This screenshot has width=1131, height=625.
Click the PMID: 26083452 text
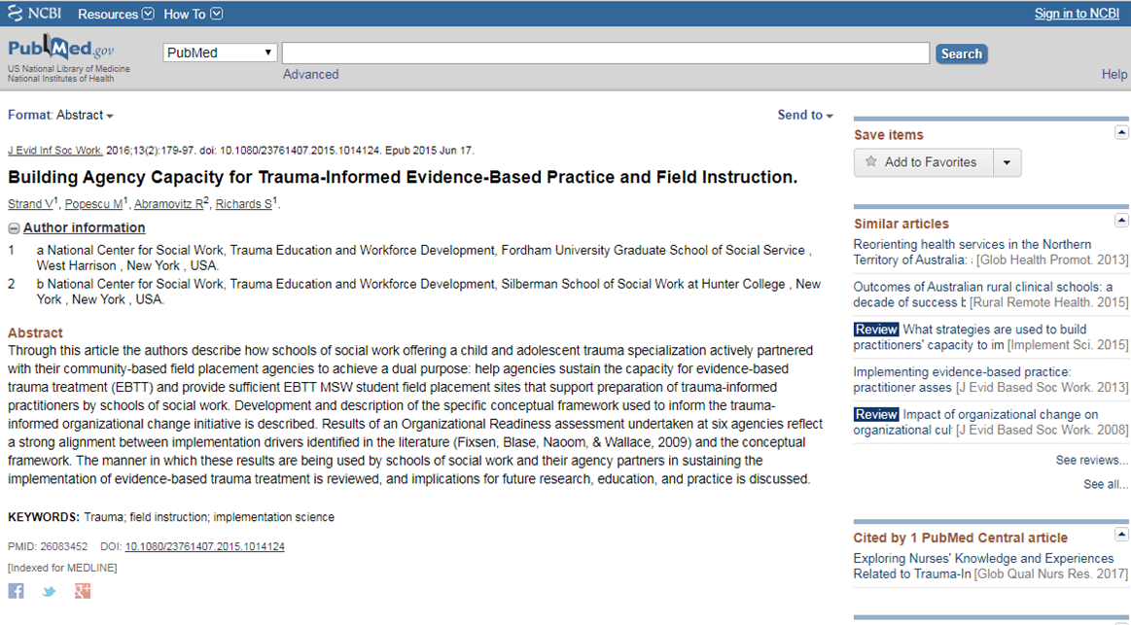click(x=48, y=546)
